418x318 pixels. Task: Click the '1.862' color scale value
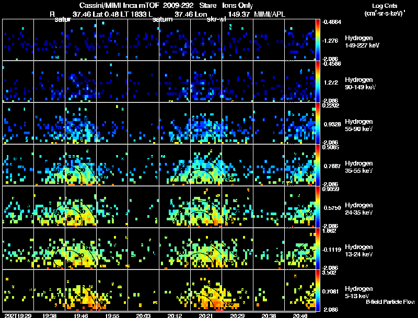click(329, 231)
